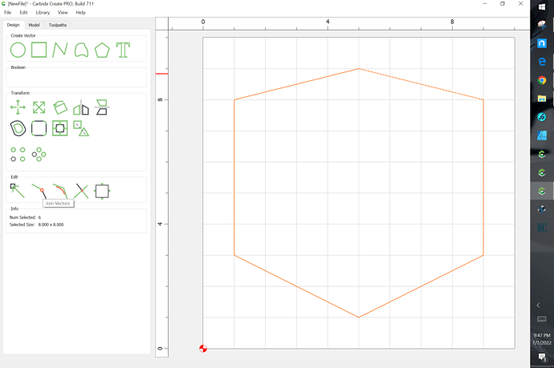Viewport: 554px width, 368px height.
Task: Open the View menu
Action: point(63,12)
